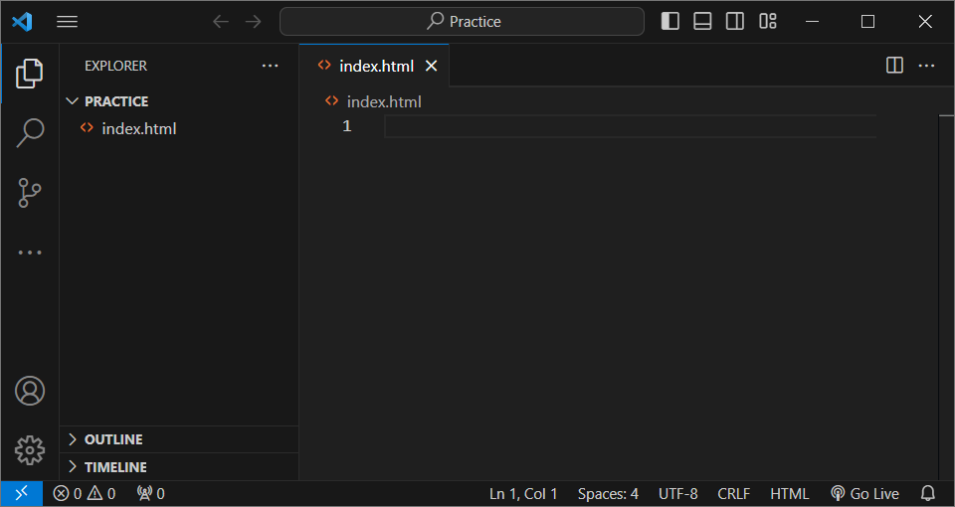Go forward with the right arrow

pyautogui.click(x=253, y=21)
